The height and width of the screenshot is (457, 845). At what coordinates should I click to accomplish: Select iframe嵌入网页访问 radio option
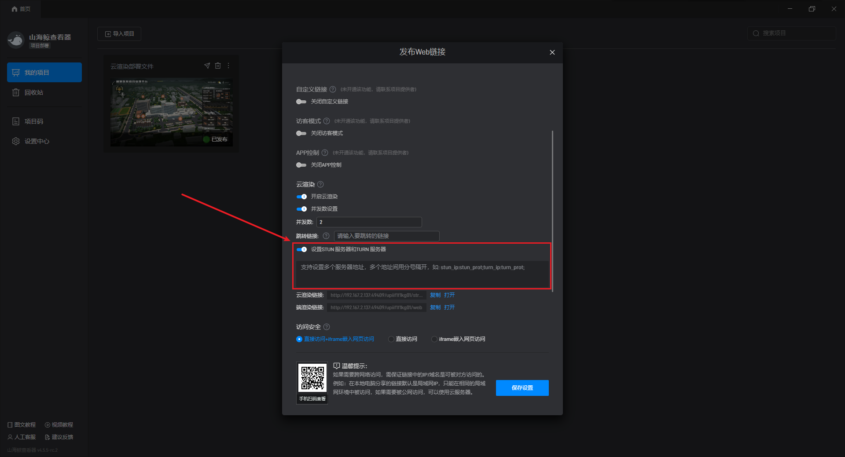point(434,339)
